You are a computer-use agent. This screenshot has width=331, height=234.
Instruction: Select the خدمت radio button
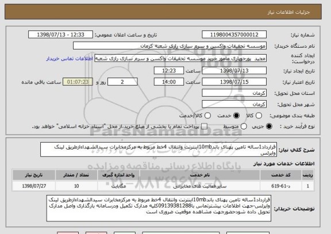[x=236, y=116]
